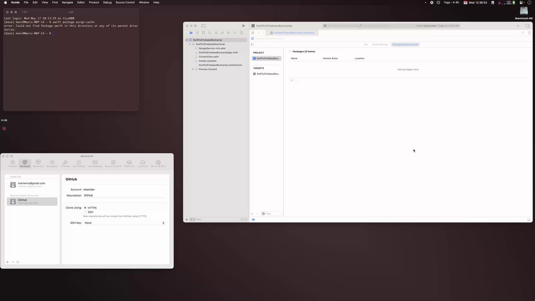
Task: Open General settings tab in Accounts window
Action: 13,163
